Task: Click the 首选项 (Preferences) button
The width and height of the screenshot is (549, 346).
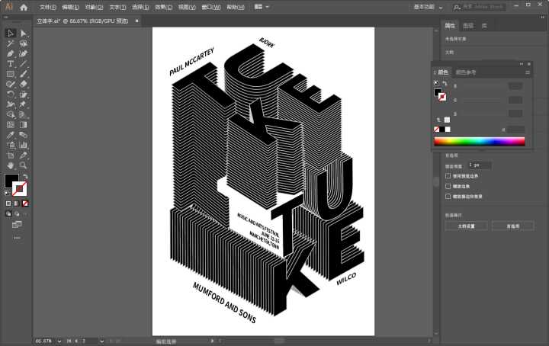Action: click(x=513, y=226)
